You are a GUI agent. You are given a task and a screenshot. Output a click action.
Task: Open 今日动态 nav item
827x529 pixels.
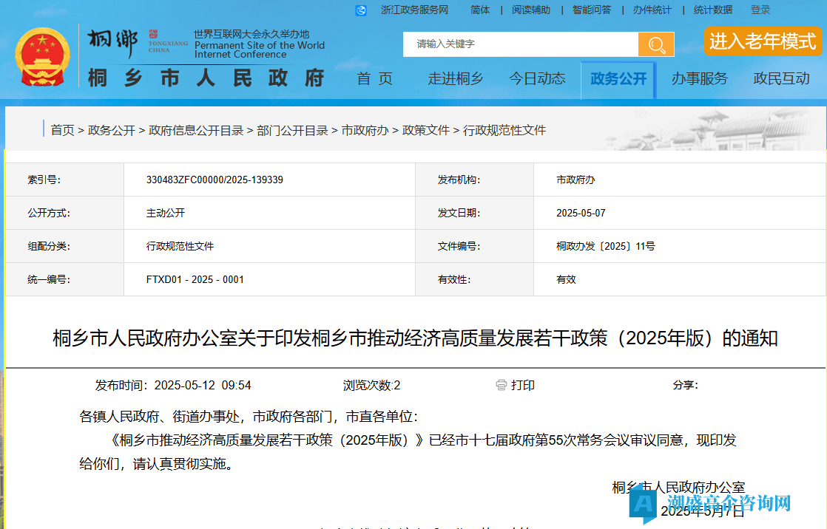tap(537, 79)
